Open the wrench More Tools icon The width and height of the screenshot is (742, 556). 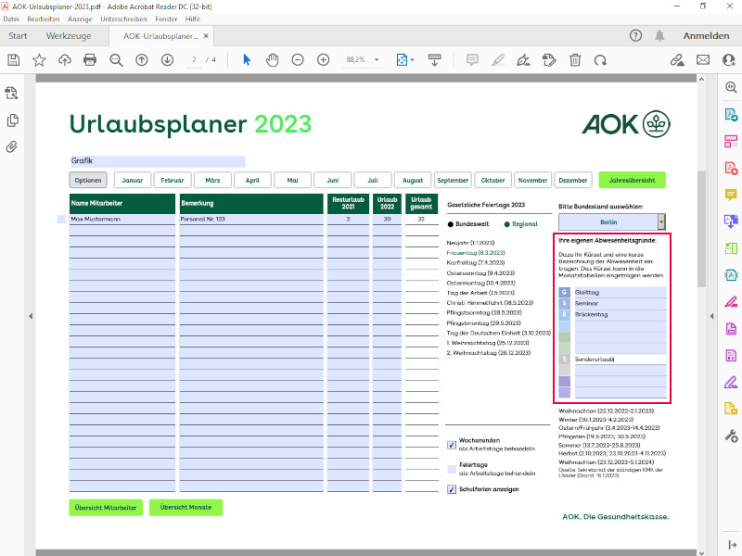[x=731, y=436]
